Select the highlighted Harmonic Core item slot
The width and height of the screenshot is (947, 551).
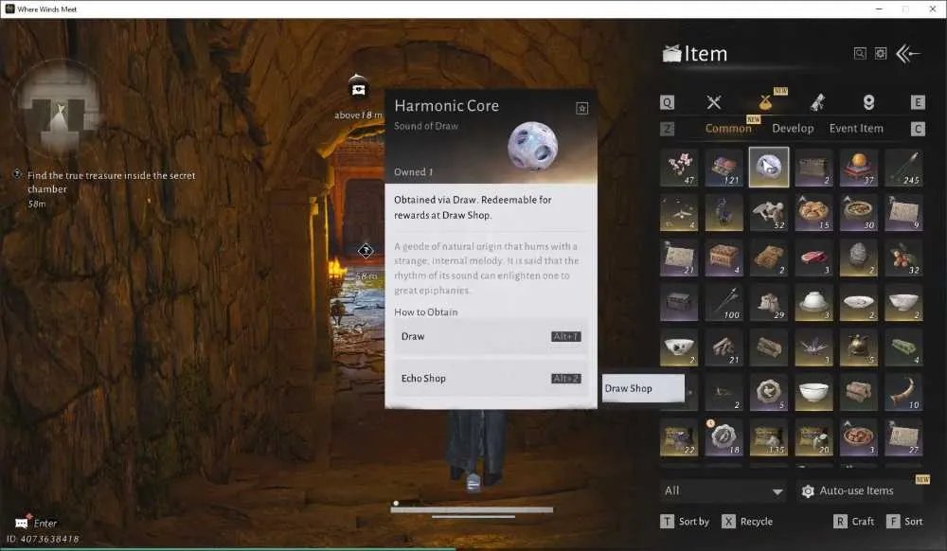tap(769, 168)
